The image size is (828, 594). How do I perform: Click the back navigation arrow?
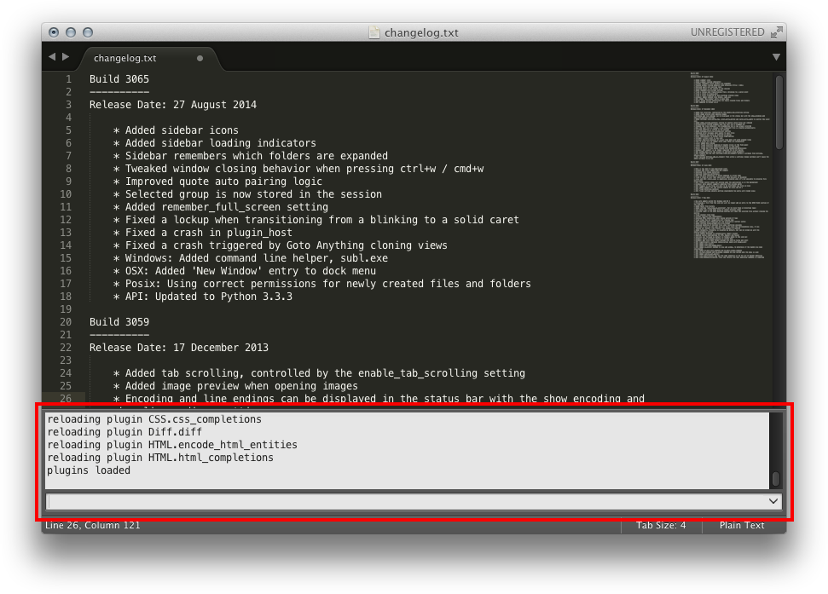click(x=53, y=57)
